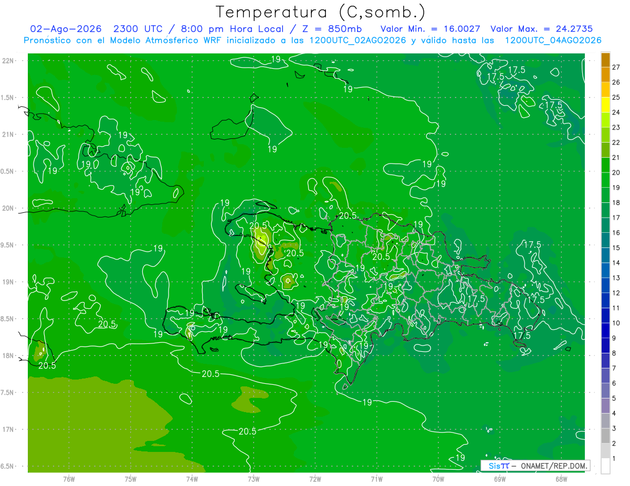Click the yellow legend swatch between 24 and 25
The width and height of the screenshot is (630, 486).
coord(605,105)
